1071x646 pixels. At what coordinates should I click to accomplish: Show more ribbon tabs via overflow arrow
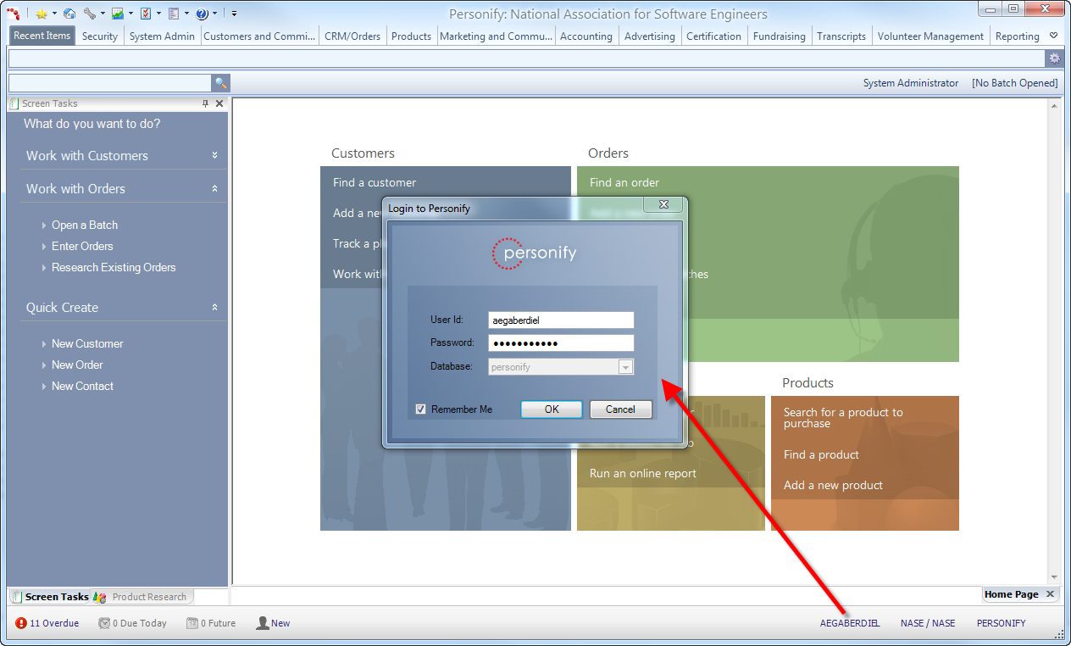(1053, 36)
